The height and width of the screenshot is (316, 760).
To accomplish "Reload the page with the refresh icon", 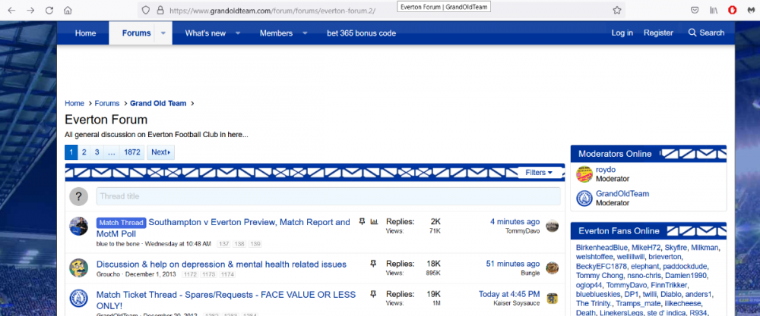I will pyautogui.click(x=49, y=11).
